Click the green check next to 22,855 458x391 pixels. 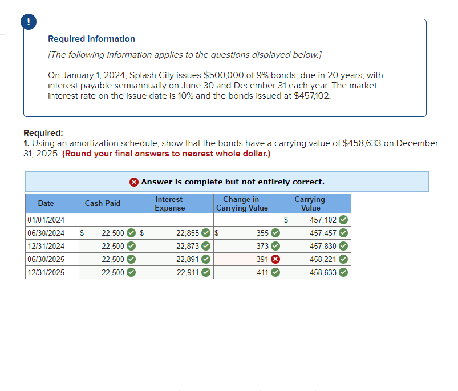[206, 233]
